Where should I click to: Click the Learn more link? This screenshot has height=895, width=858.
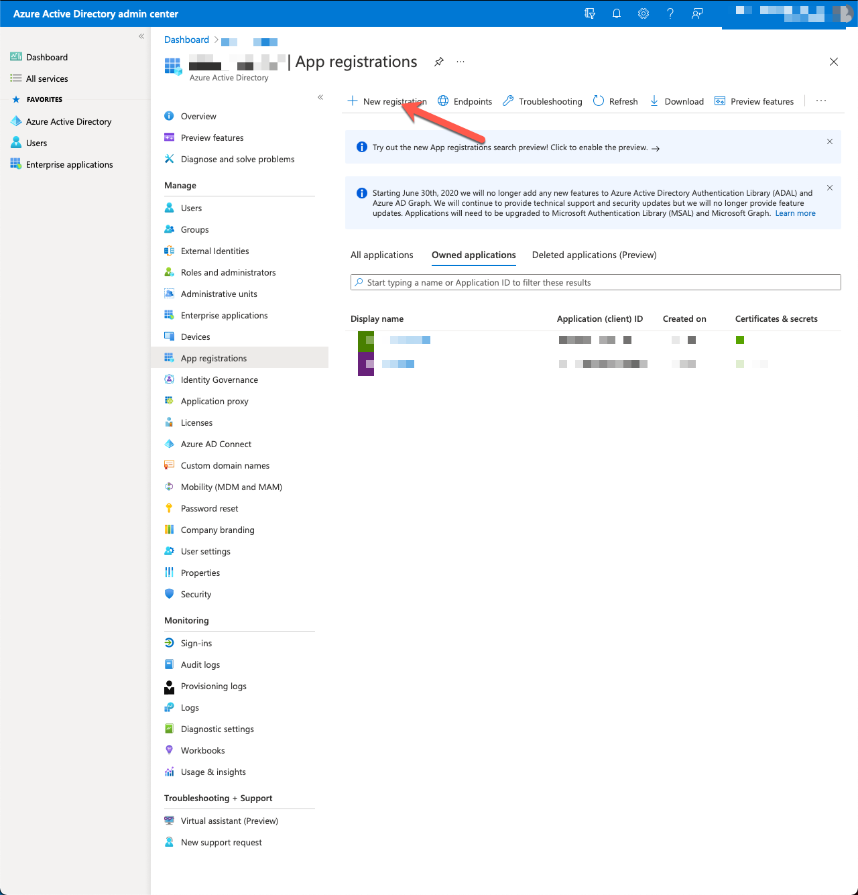[796, 213]
